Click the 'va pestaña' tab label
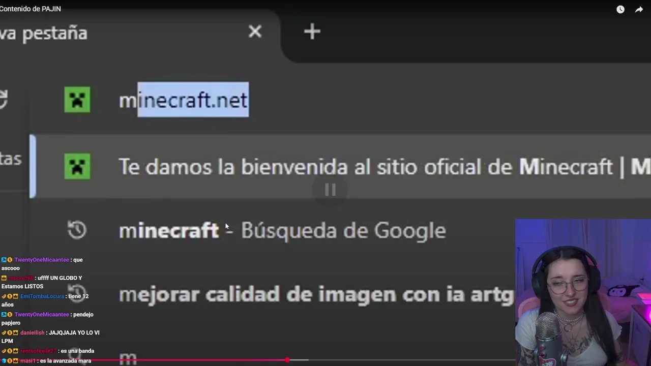651x366 pixels. point(44,33)
